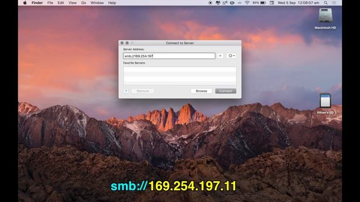
Task: Click the Wi-Fi status icon
Action: (247, 3)
